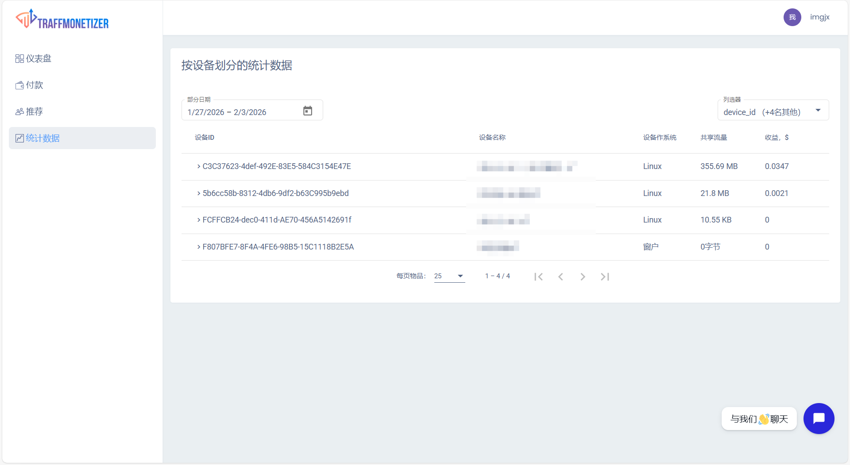Jump to the last page of results
The image size is (850, 465).
(605, 277)
